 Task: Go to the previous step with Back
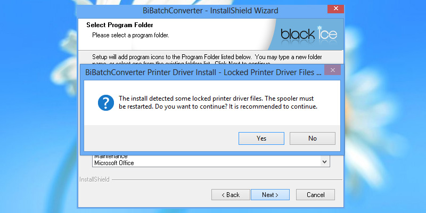point(231,195)
